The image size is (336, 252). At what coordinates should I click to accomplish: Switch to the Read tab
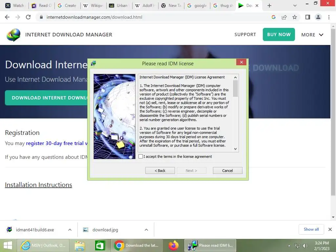coord(42,6)
